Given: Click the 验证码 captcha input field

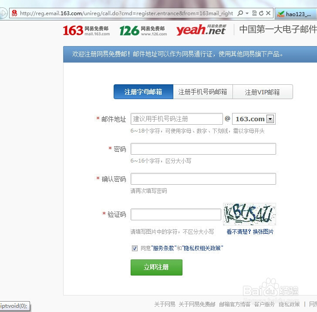Looking at the screenshot, I should 176,214.
